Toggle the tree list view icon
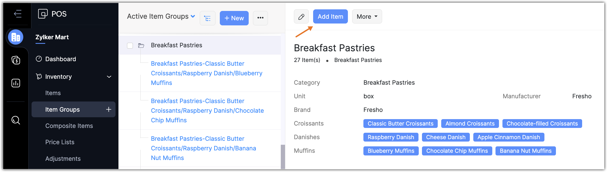Screen dimensions: 607x172 (208, 18)
